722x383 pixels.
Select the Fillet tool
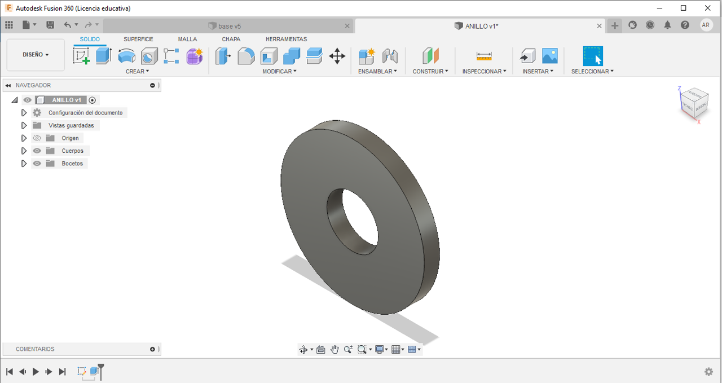[246, 56]
